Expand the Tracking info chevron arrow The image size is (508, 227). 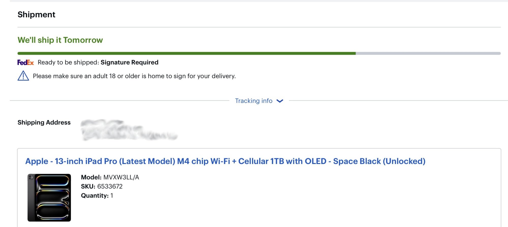click(x=280, y=101)
